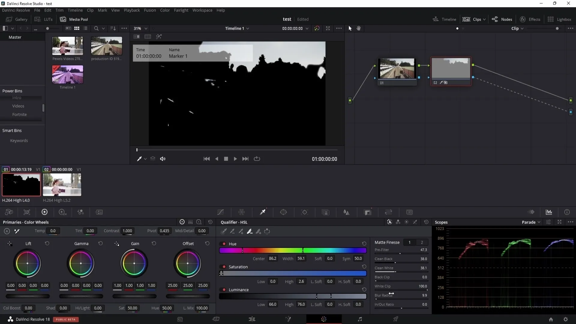This screenshot has width=576, height=324.
Task: Select the feather add softness tool
Action: tap(258, 231)
